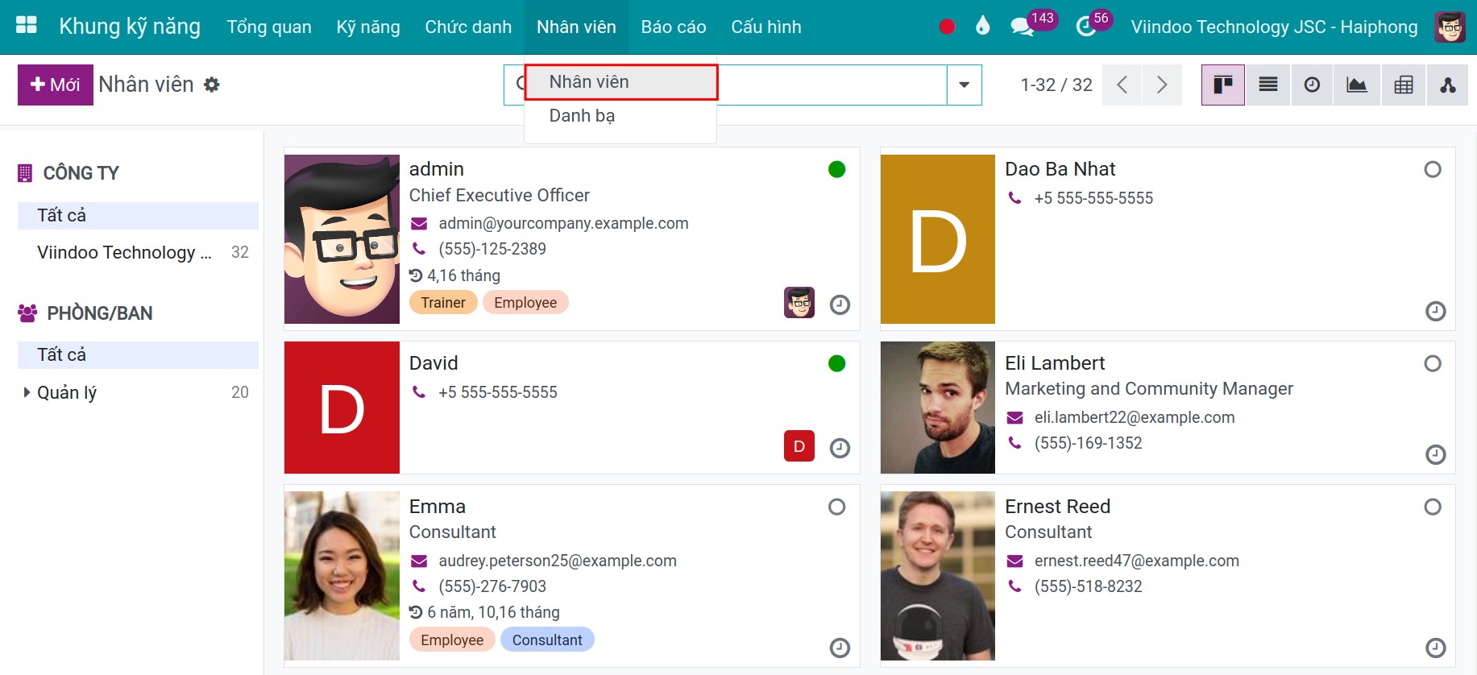Open activity clock on Eli Lambert card
The image size is (1477, 675).
(x=1435, y=454)
